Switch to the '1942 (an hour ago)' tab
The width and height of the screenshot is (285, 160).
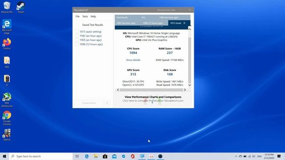[x=169, y=17]
